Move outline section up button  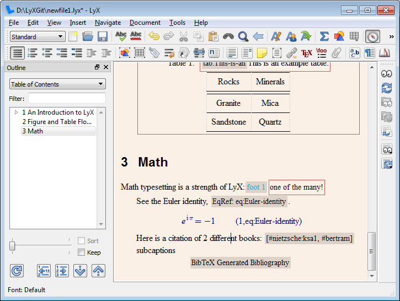(98, 271)
